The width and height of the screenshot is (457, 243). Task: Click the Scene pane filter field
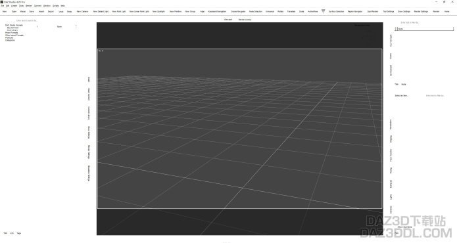[410, 22]
